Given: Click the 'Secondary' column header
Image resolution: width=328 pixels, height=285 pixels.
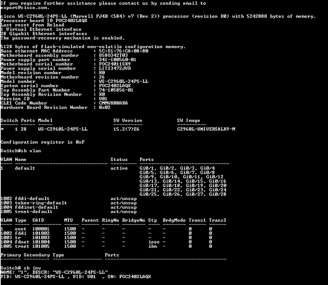Looking at the screenshot, I should [37, 255].
